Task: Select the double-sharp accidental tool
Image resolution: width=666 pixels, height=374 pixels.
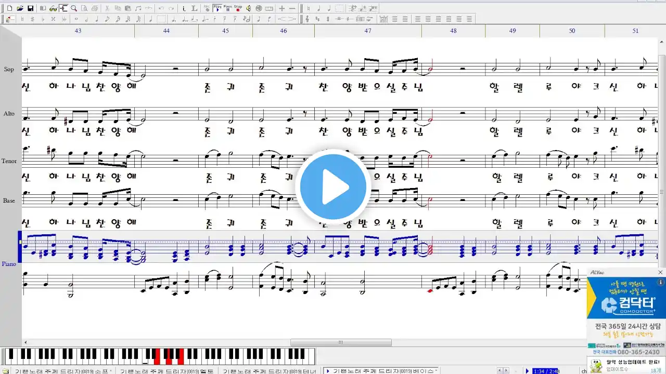Action: point(53,19)
